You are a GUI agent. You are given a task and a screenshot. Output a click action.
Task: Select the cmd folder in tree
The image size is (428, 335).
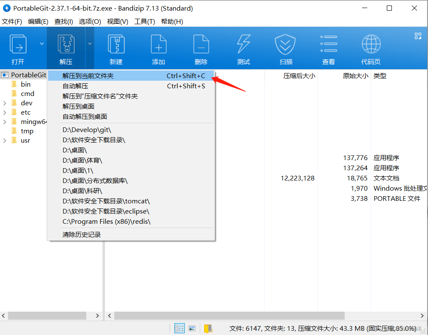[x=28, y=94]
